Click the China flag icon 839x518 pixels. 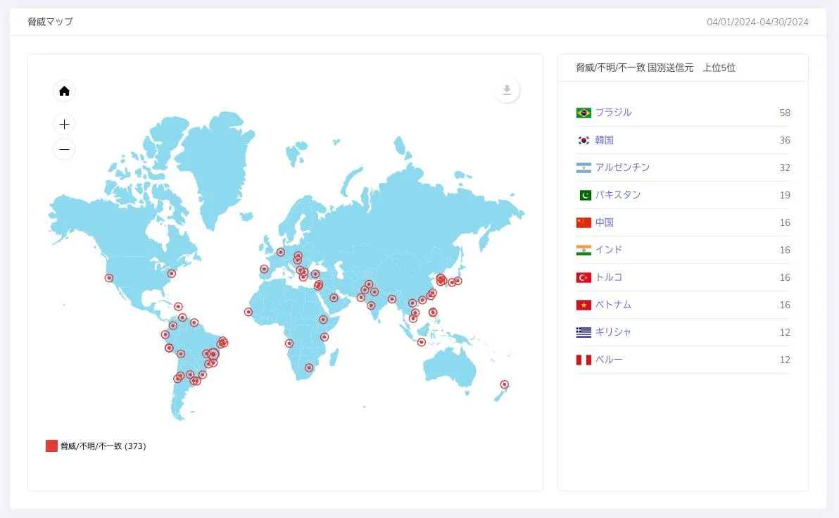click(583, 222)
